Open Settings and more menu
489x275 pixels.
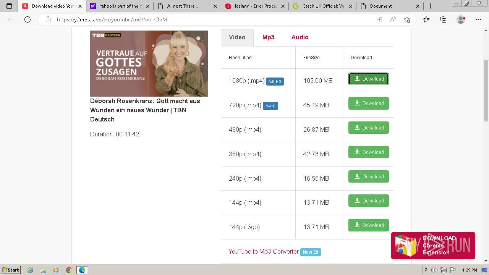point(478,19)
